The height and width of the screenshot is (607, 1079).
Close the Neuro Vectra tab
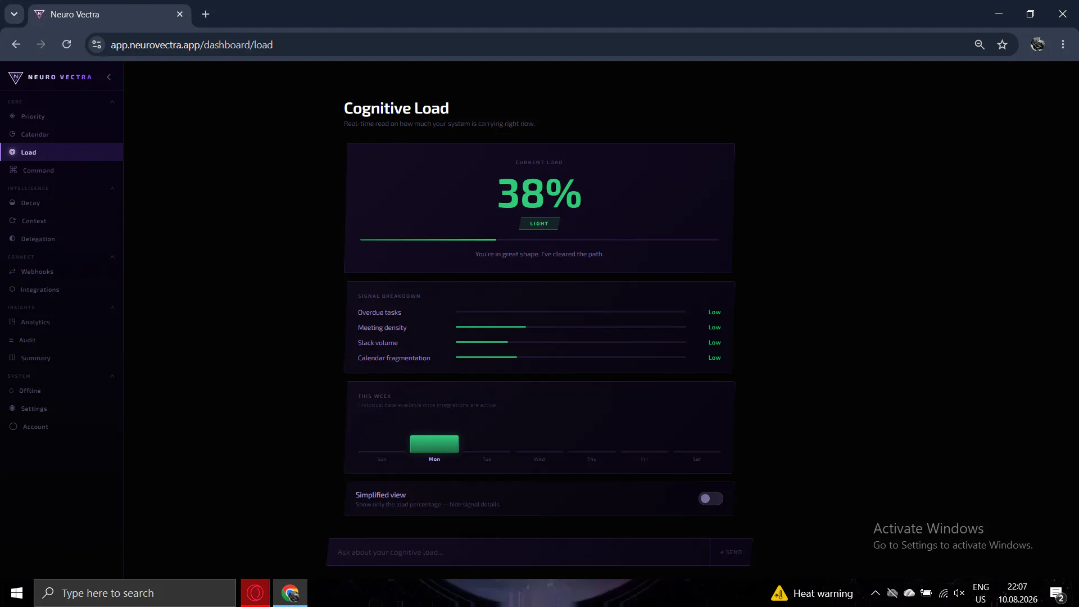pos(180,14)
